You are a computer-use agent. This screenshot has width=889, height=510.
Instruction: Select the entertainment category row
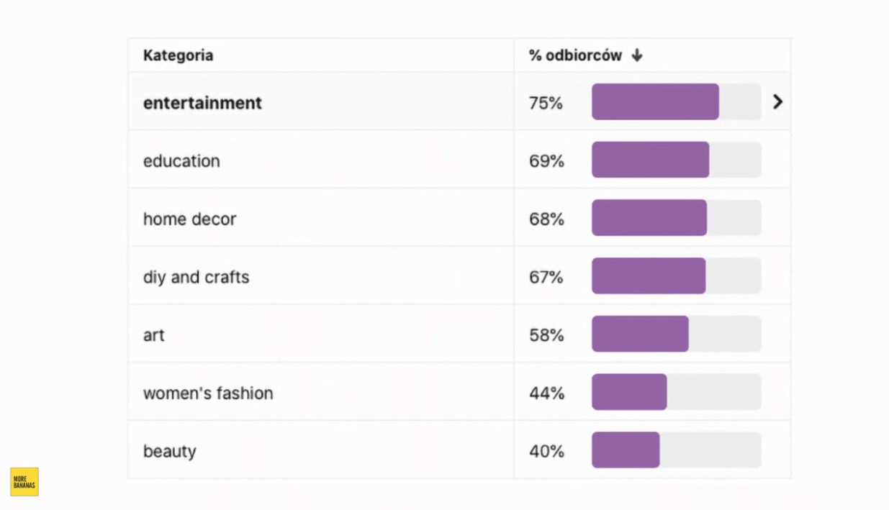point(202,103)
